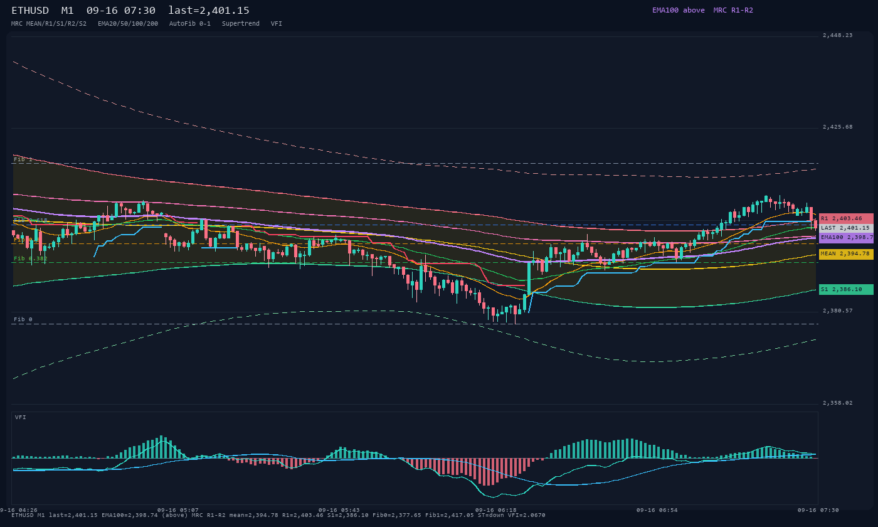
Task: Click the Fib 1 level label
Action: coord(23,159)
